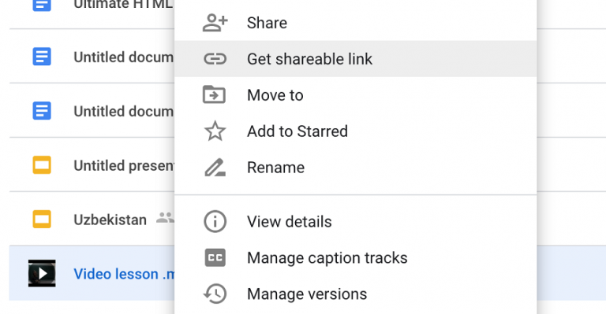Click the View details info icon
Viewport: 606px width, 314px height.
tap(215, 222)
